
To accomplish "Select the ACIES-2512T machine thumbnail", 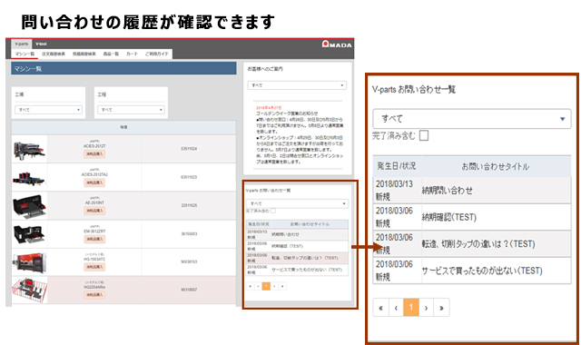I will point(30,149).
